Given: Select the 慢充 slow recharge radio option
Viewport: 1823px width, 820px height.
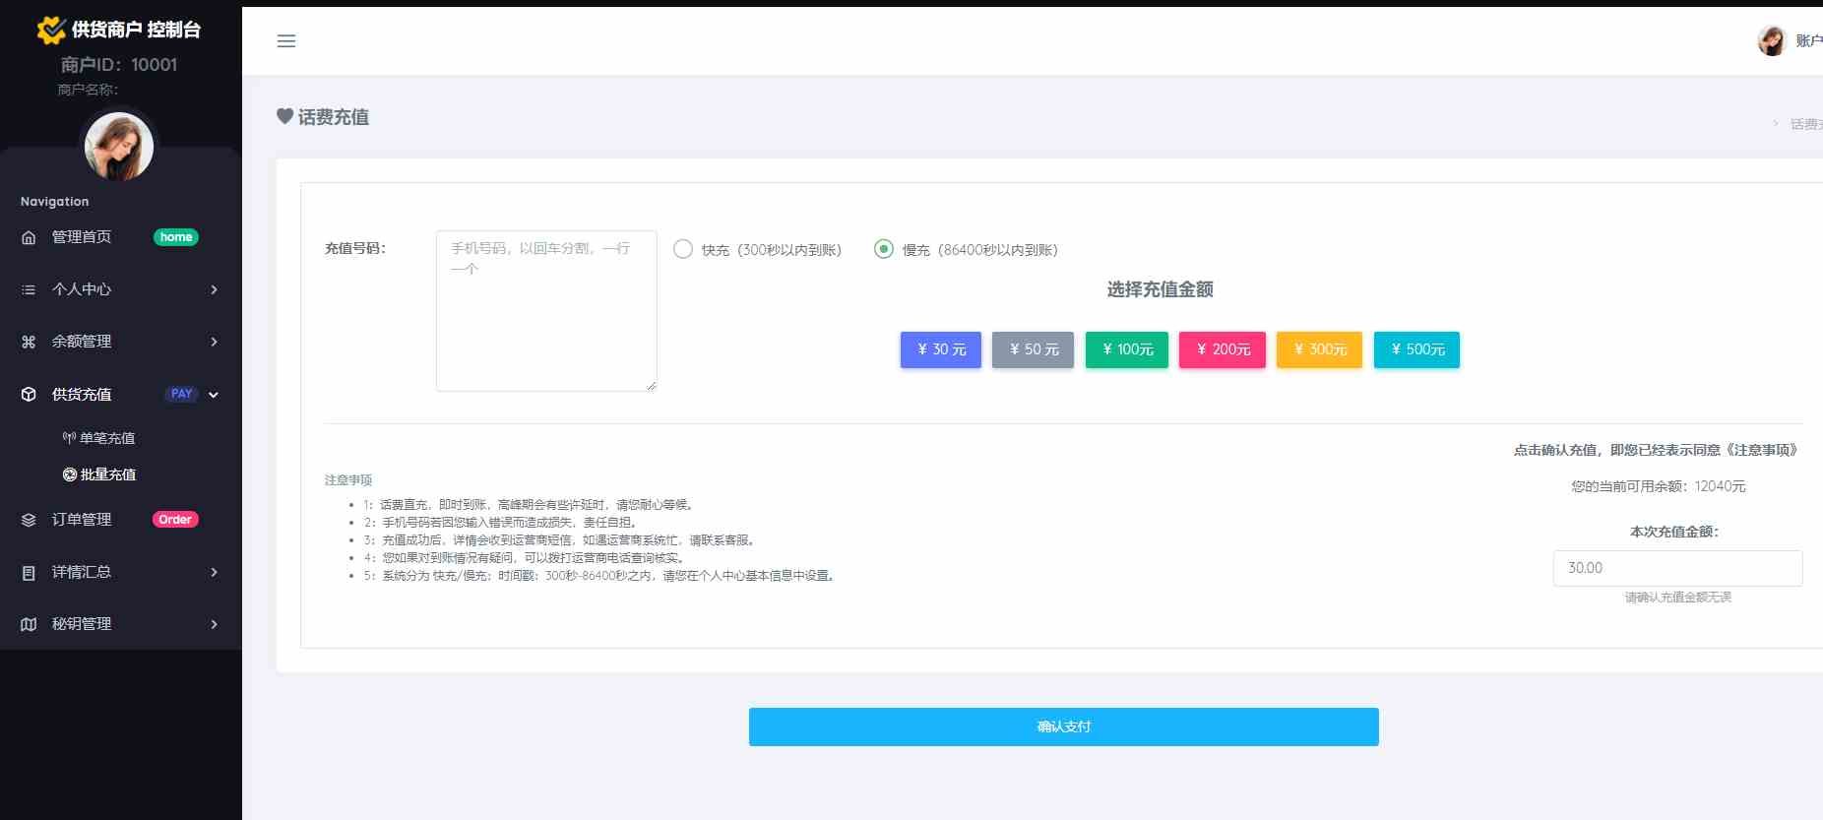Looking at the screenshot, I should click(884, 249).
